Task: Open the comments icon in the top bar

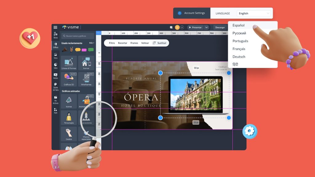Action: tap(171, 27)
